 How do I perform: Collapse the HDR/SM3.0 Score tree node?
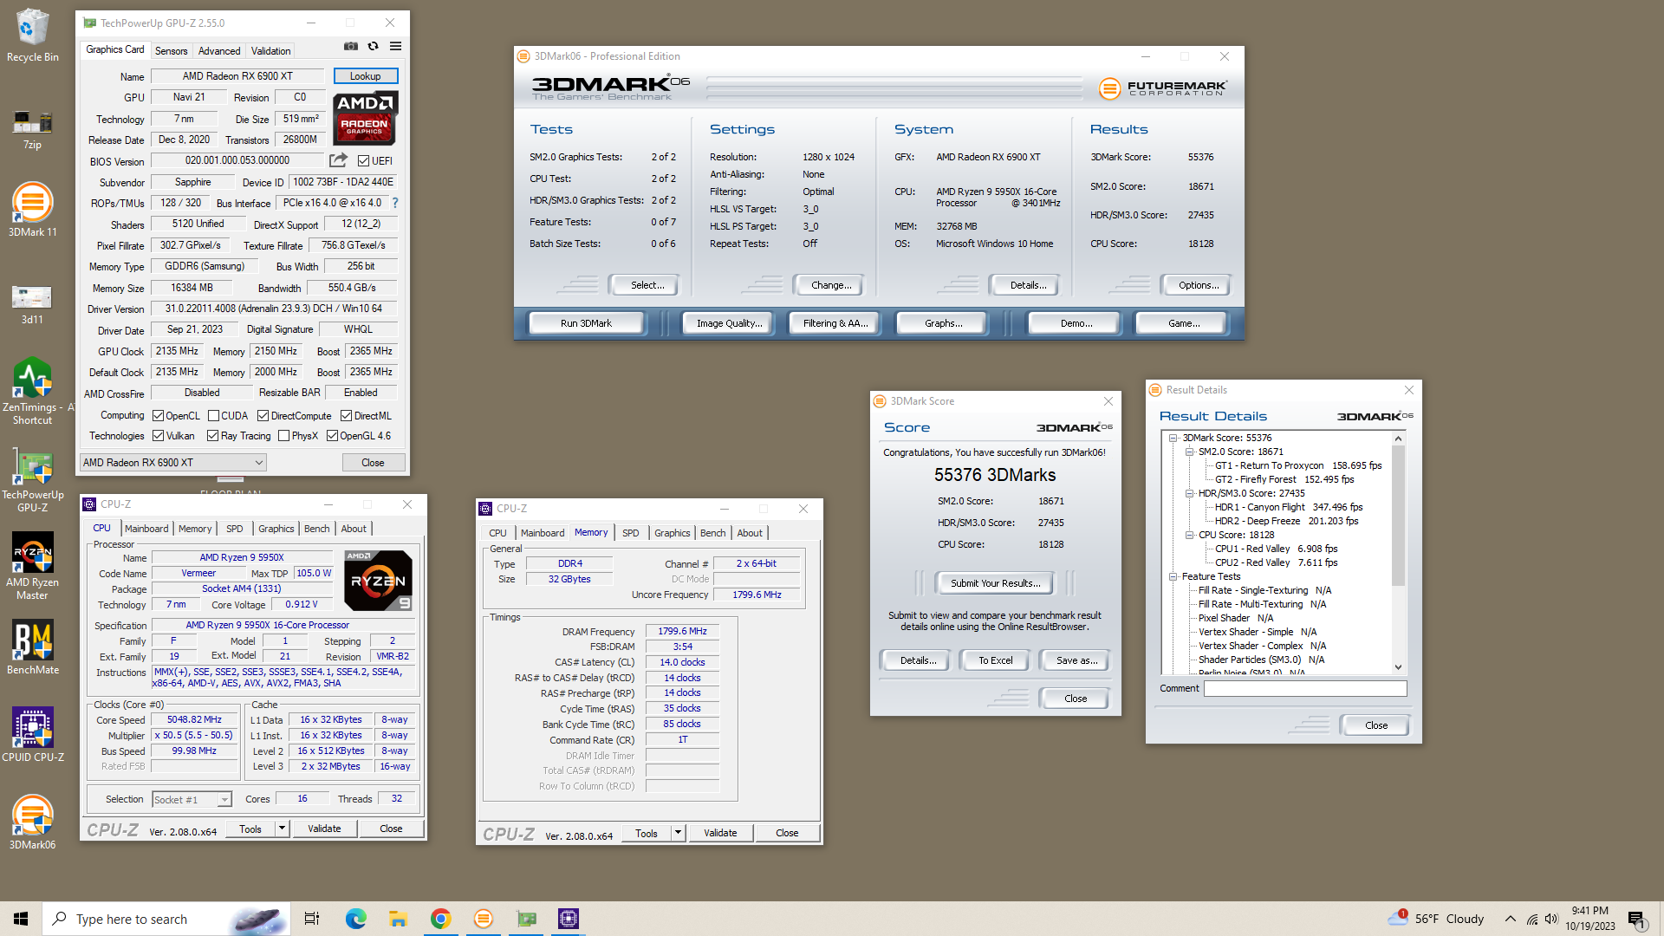coord(1189,493)
